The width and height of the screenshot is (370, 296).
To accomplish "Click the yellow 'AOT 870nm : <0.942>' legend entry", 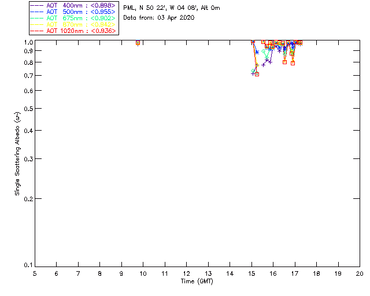I will (x=73, y=24).
